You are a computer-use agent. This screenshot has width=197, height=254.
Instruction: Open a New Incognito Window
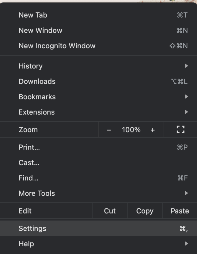(x=57, y=46)
